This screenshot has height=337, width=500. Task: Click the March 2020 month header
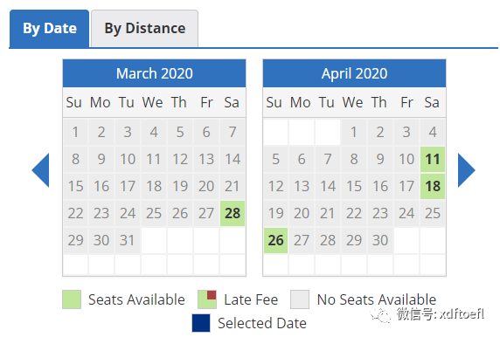tap(155, 73)
